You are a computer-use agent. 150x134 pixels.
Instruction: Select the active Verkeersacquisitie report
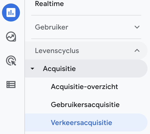click(81, 123)
